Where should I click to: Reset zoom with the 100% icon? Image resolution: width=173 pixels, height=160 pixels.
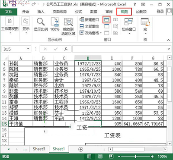coord(55,25)
